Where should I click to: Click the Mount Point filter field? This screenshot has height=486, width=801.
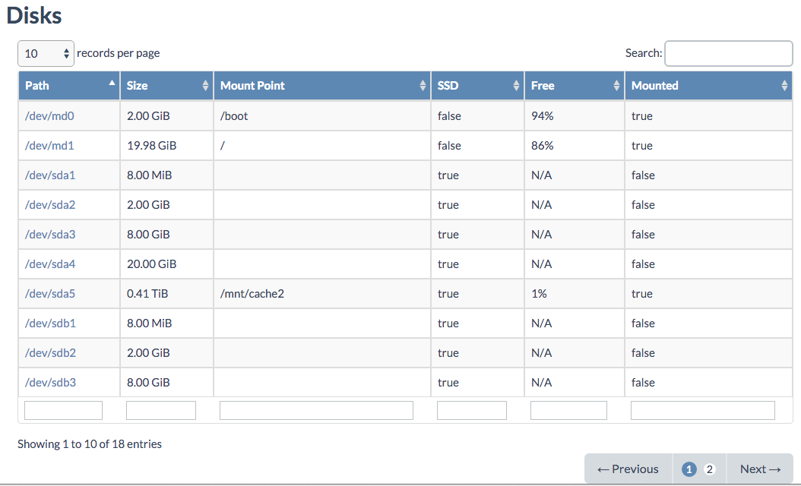coord(316,411)
